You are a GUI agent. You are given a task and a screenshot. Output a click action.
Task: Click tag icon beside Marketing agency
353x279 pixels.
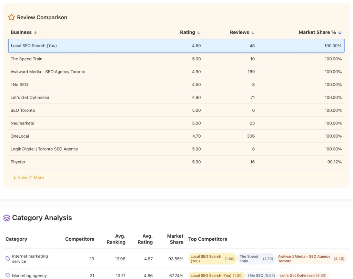coord(8,275)
